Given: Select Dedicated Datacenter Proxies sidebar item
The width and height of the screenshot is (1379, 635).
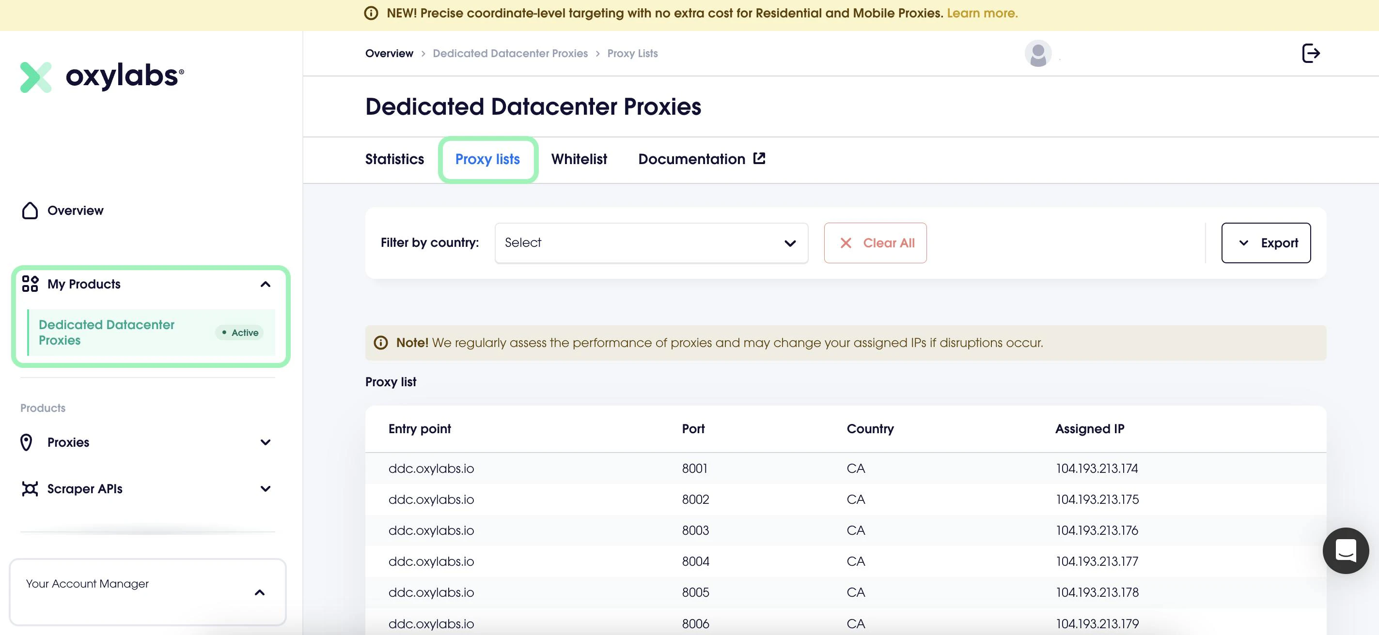Looking at the screenshot, I should point(152,333).
